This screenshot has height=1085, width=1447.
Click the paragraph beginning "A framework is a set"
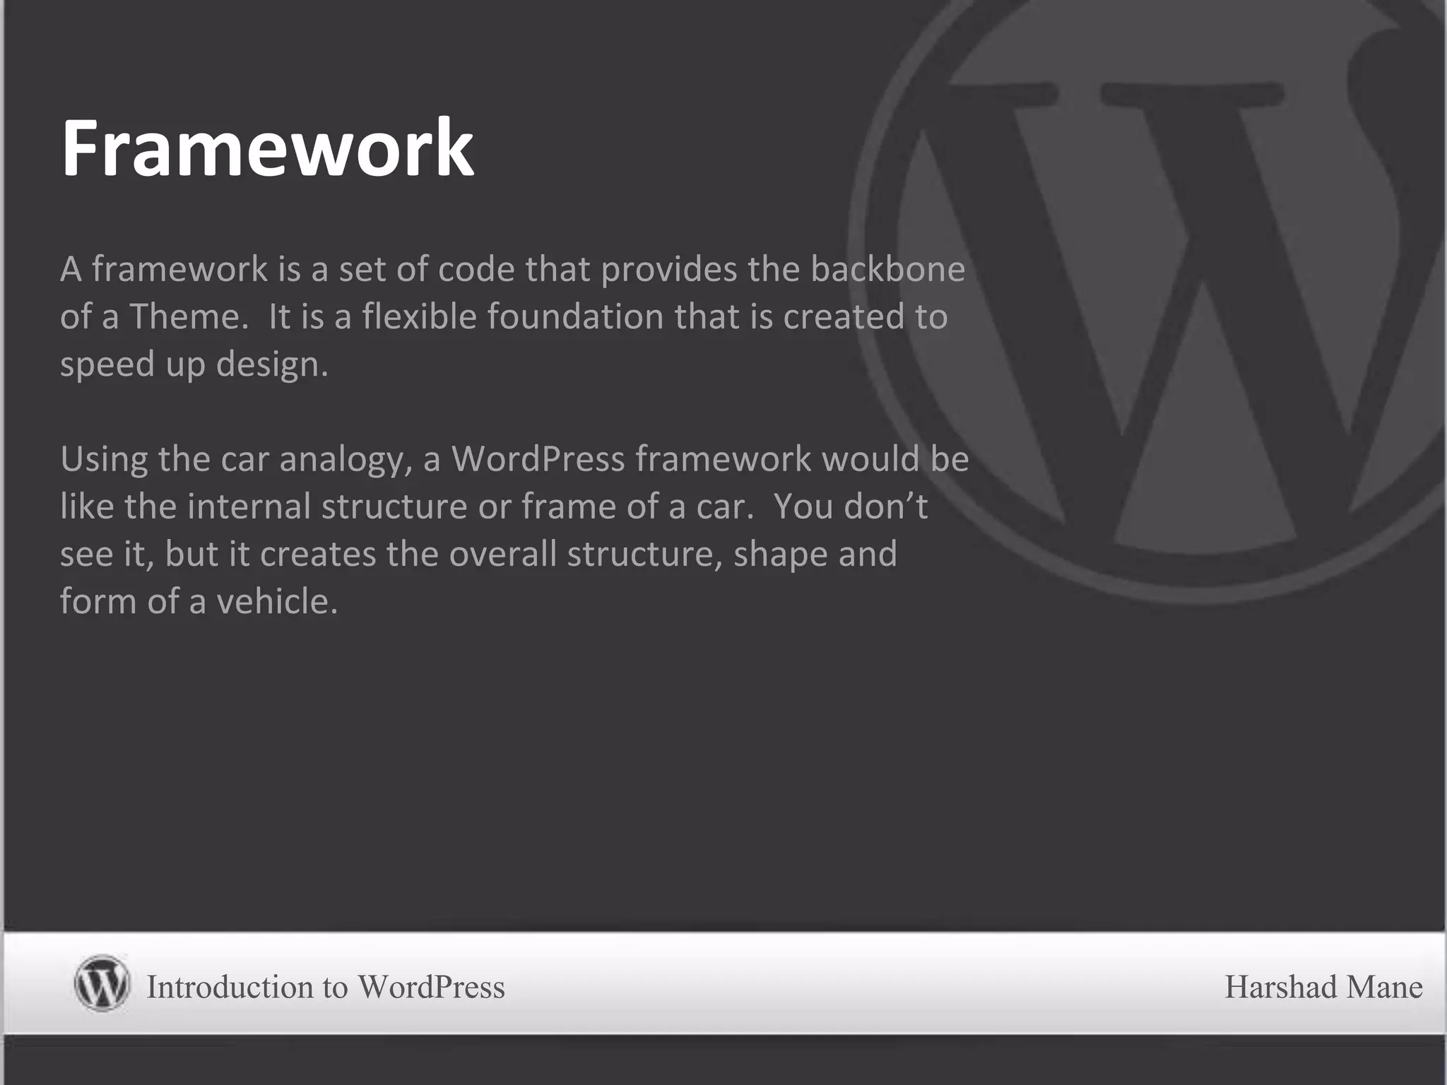click(x=512, y=316)
